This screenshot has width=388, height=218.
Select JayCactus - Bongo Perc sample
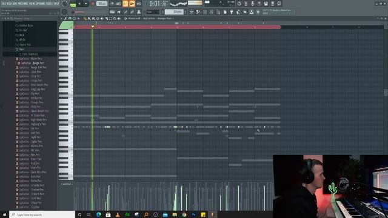31,63
